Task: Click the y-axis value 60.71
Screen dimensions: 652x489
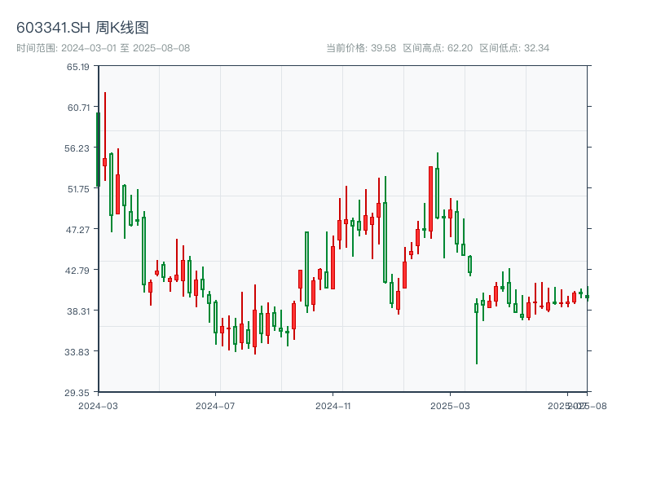Action: 78,108
